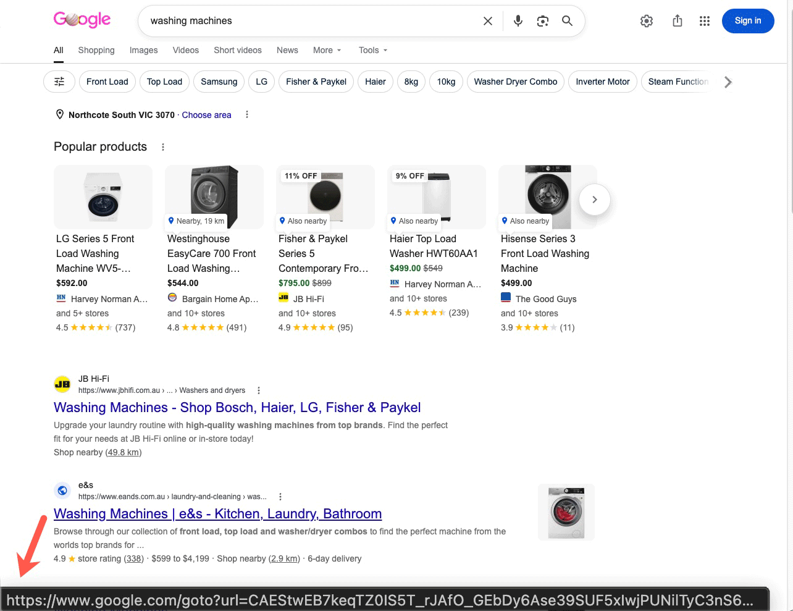Image resolution: width=793 pixels, height=611 pixels.
Task: Click the location pin icon
Action: pos(60,114)
